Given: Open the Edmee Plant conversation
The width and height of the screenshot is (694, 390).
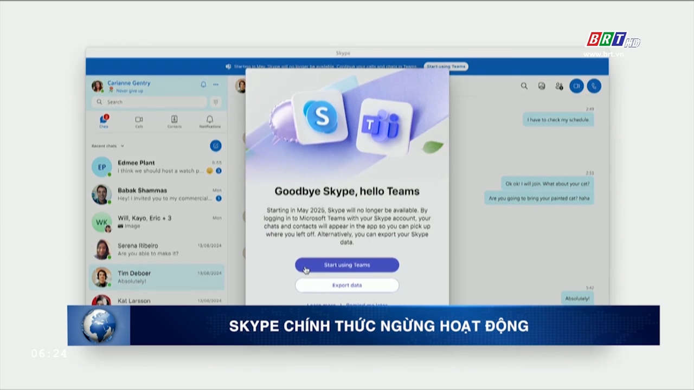Looking at the screenshot, I should coord(157,167).
